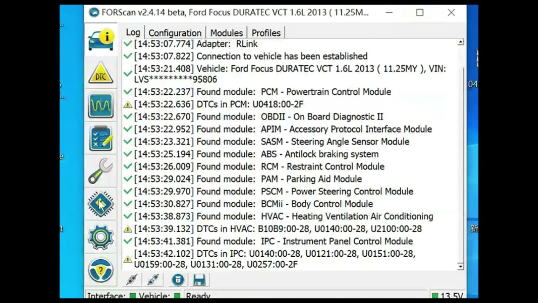Select 'Found module: SASM' log line
The height and width of the screenshot is (303, 538).
click(x=272, y=141)
